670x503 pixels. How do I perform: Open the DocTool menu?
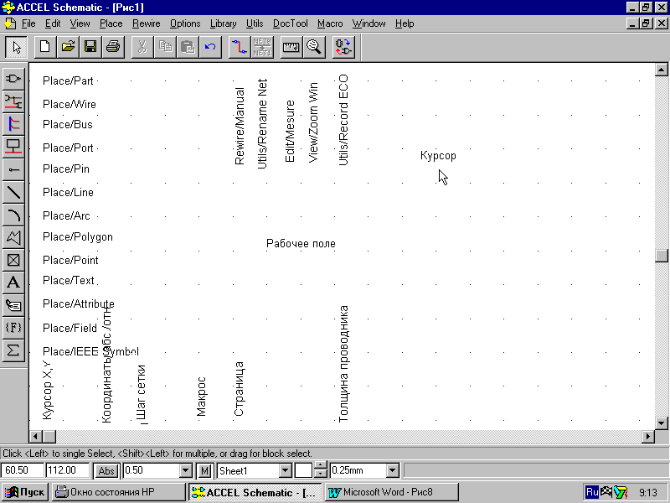point(290,23)
